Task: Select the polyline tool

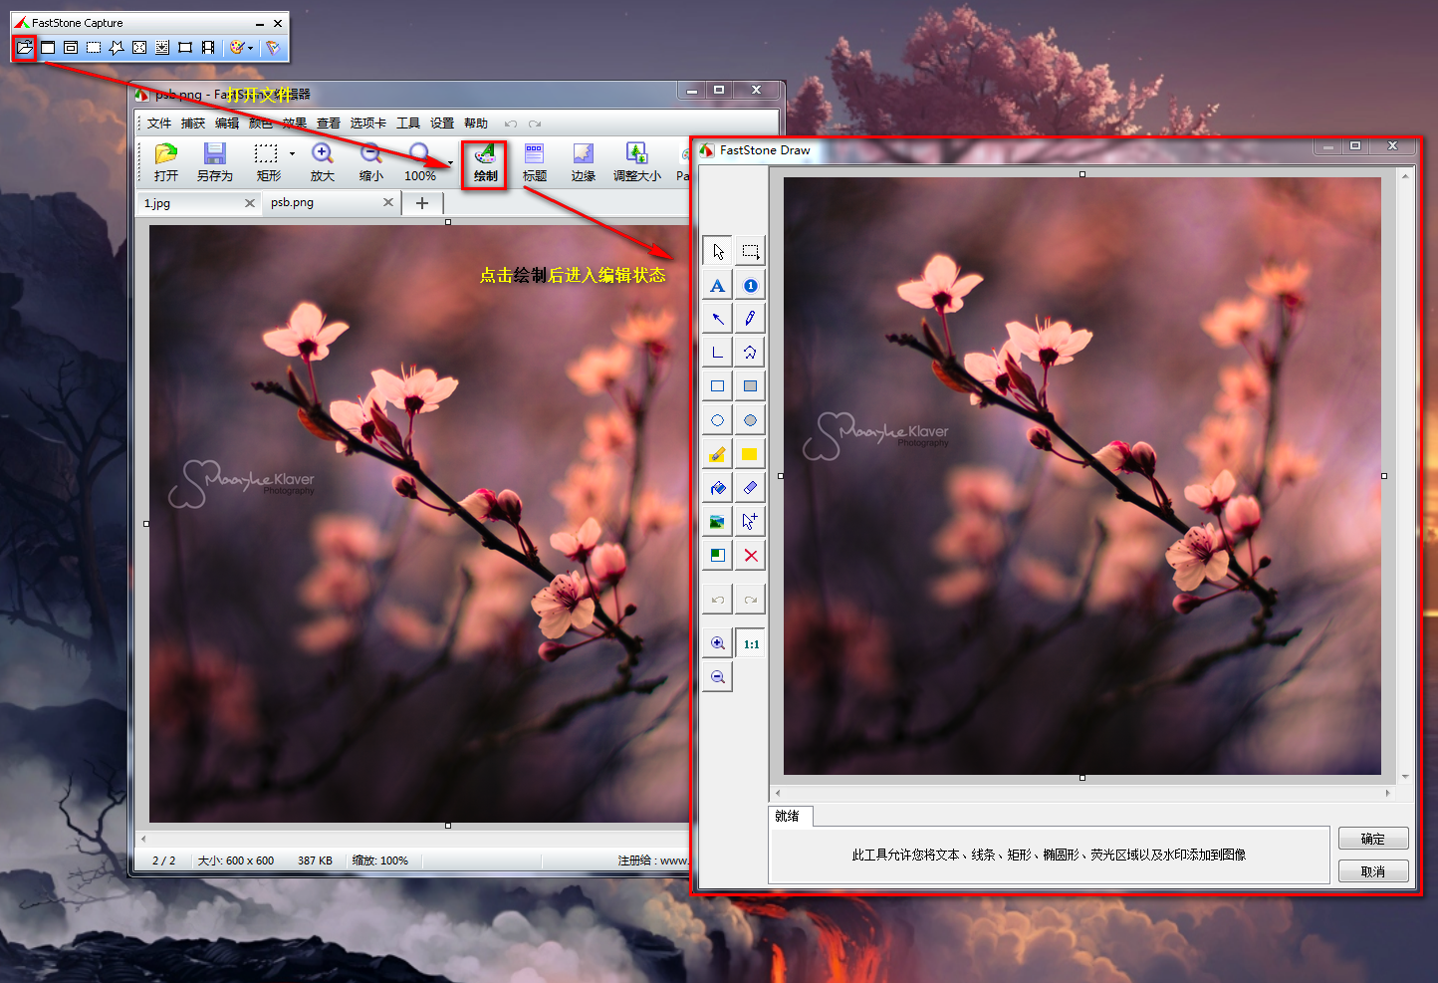Action: tap(718, 353)
